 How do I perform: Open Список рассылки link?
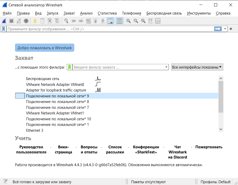coord(115,150)
